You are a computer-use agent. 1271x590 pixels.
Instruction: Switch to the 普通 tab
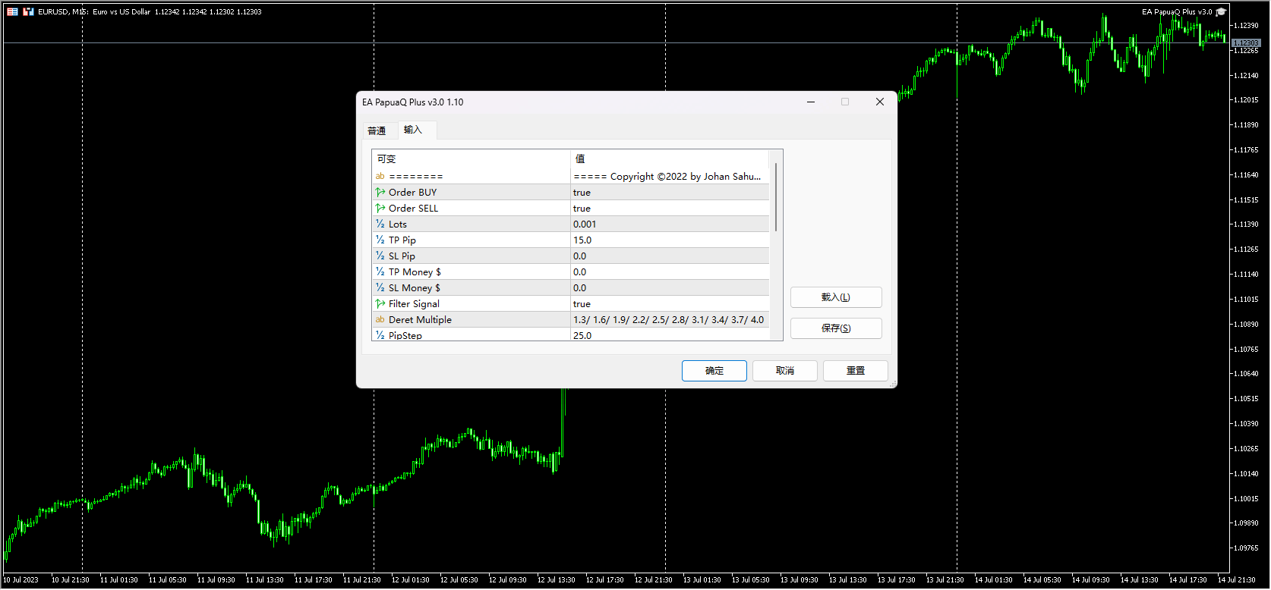tap(377, 130)
